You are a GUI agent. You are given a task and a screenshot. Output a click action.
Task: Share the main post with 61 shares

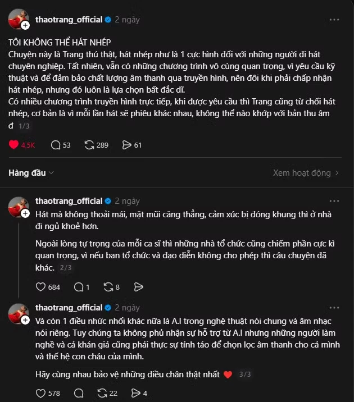(x=127, y=145)
